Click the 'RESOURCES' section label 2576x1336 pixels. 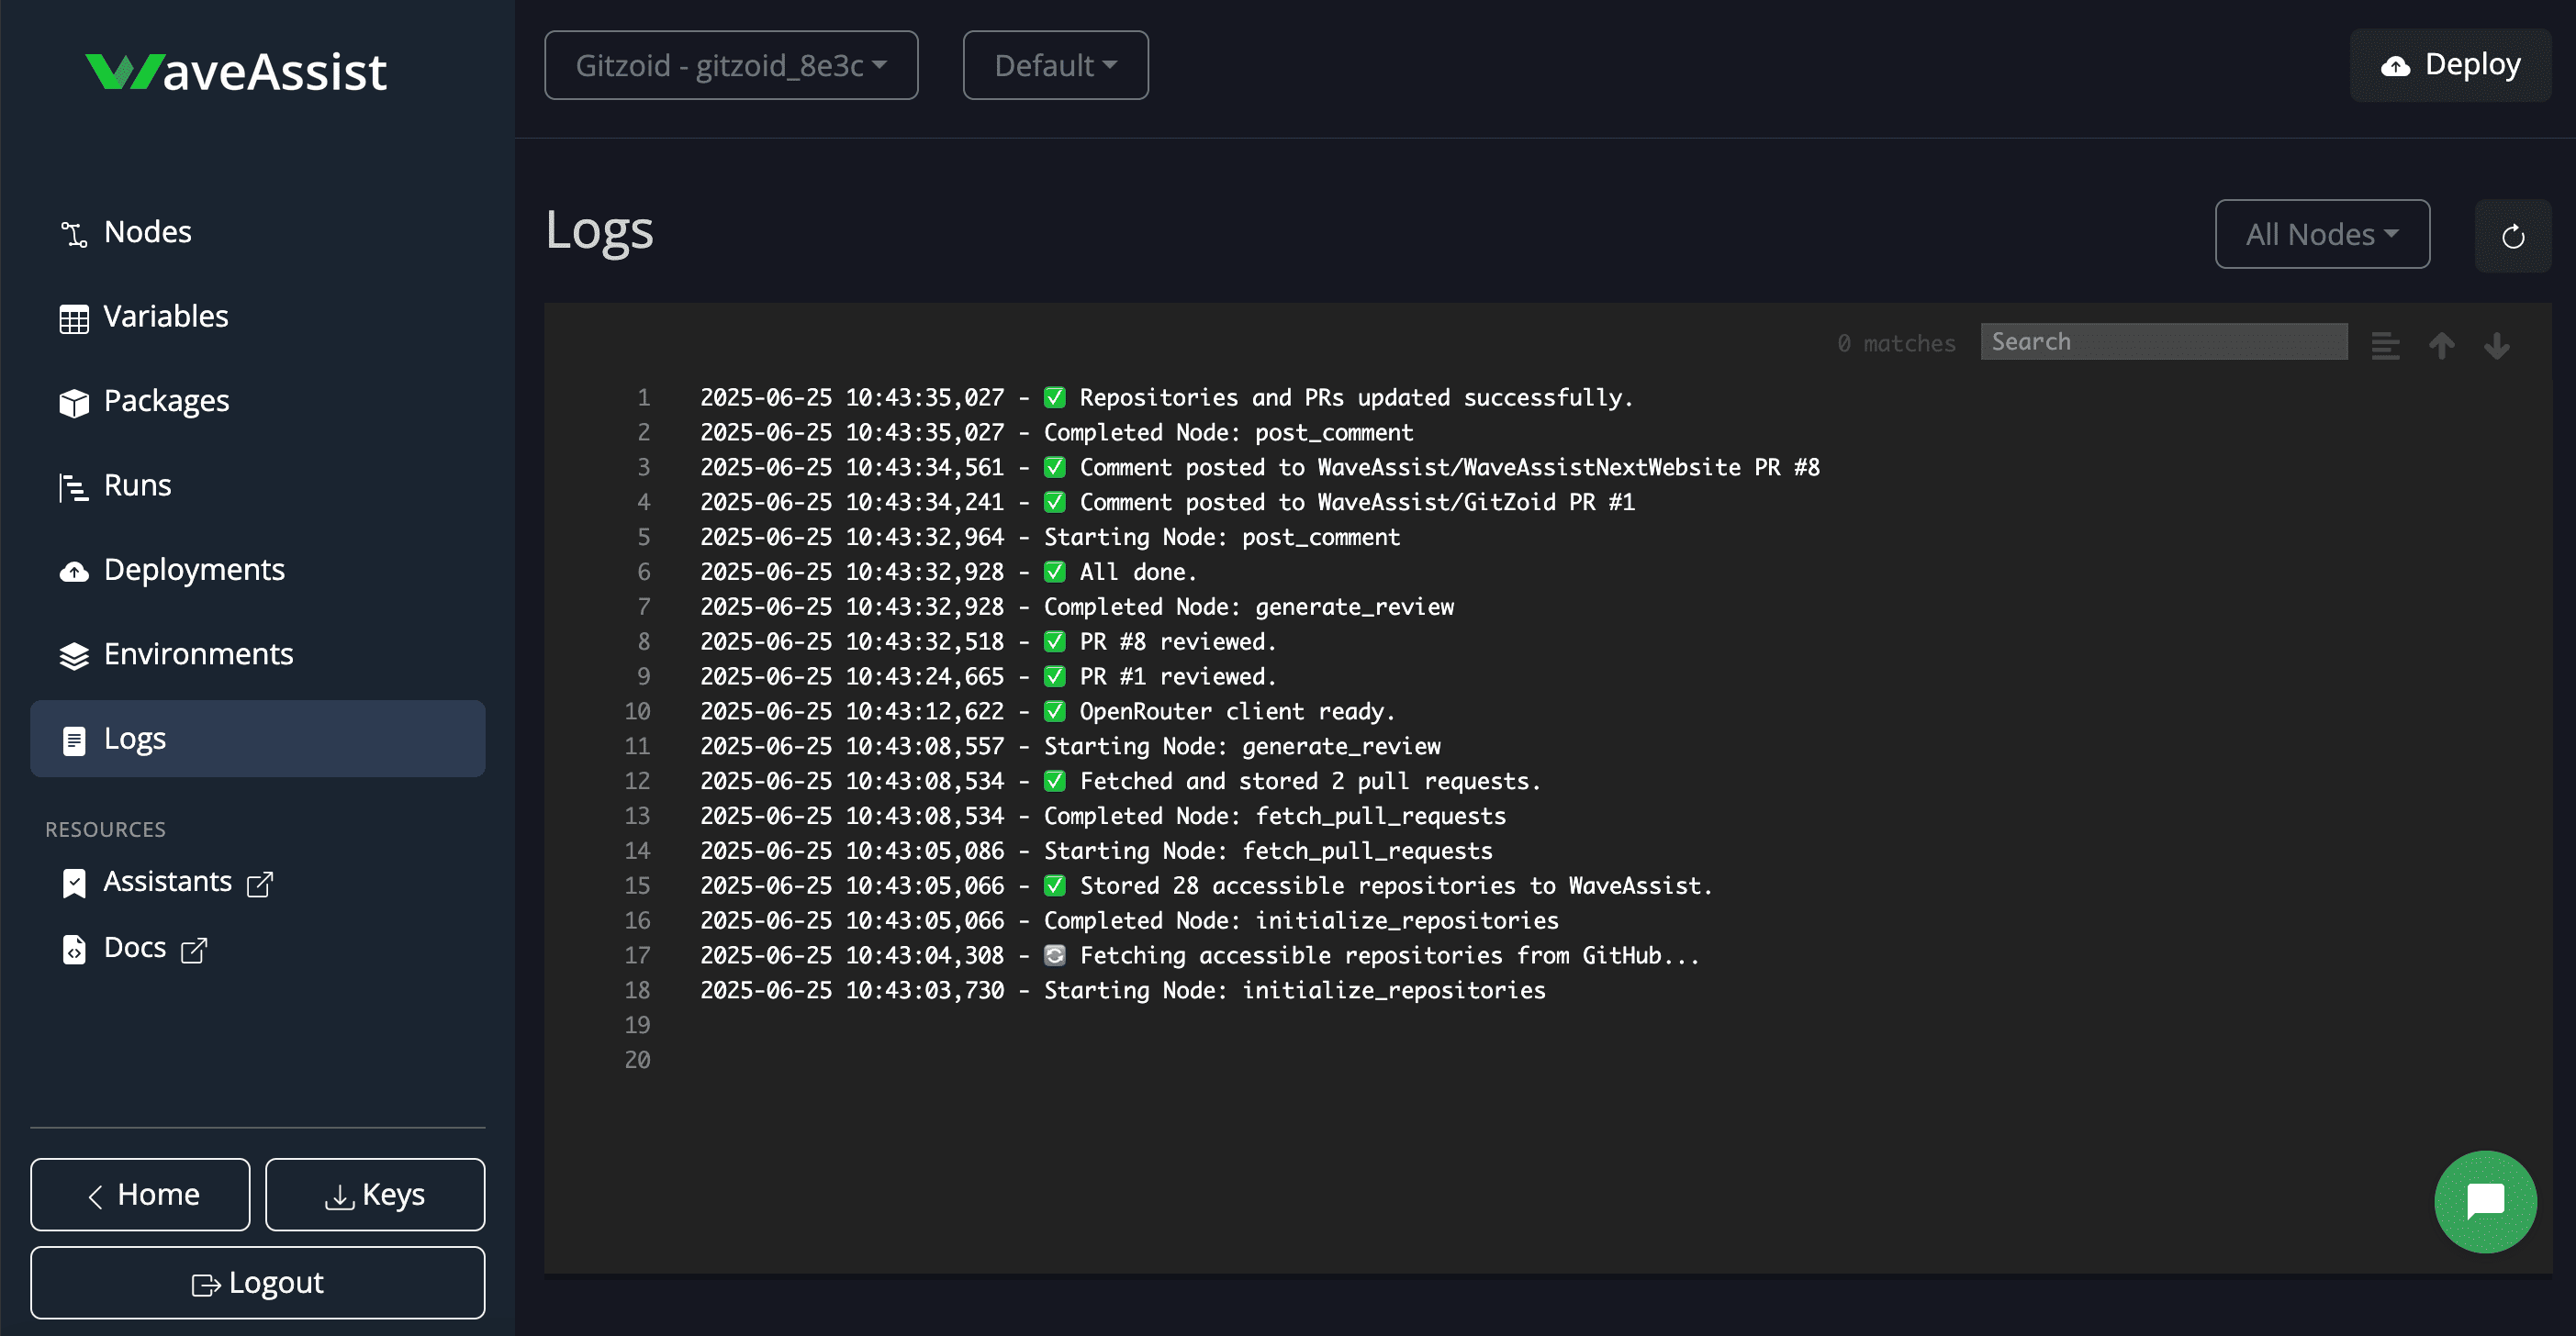(105, 830)
